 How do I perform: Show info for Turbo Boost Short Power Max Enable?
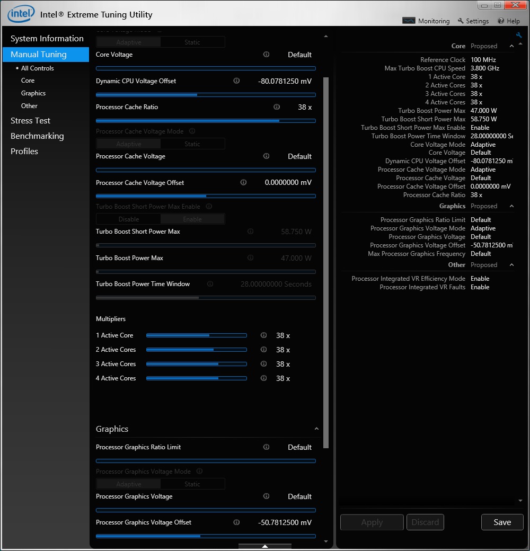coord(209,206)
